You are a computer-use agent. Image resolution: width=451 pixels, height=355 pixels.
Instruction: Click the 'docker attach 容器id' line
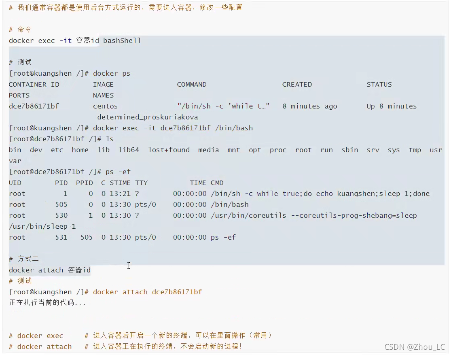pyautogui.click(x=50, y=270)
